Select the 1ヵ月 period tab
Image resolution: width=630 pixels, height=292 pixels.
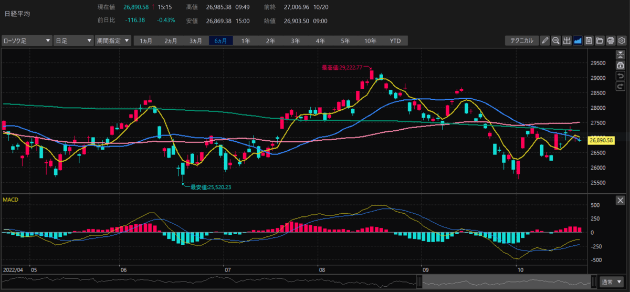146,40
